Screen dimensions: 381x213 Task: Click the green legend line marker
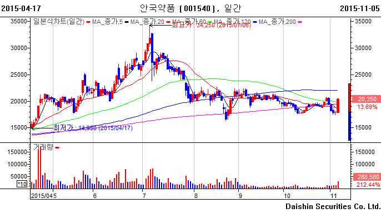pyautogui.click(x=210, y=22)
